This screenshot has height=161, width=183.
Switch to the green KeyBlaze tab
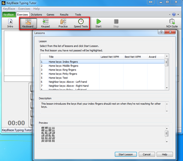tap(9, 15)
